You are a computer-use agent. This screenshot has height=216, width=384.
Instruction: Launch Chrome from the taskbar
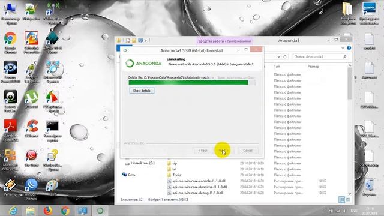pos(65,211)
